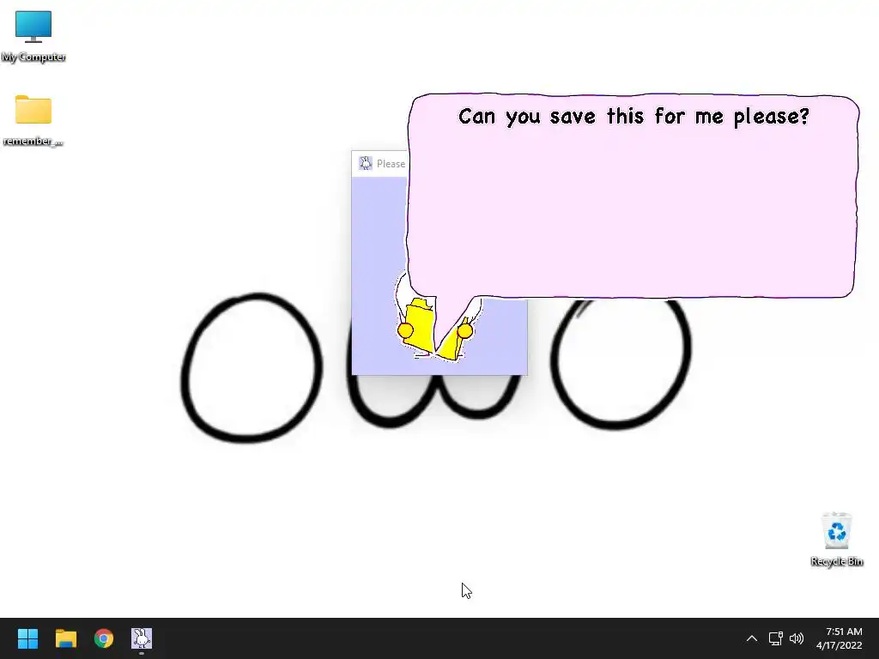Open the volume control tray icon

(796, 638)
